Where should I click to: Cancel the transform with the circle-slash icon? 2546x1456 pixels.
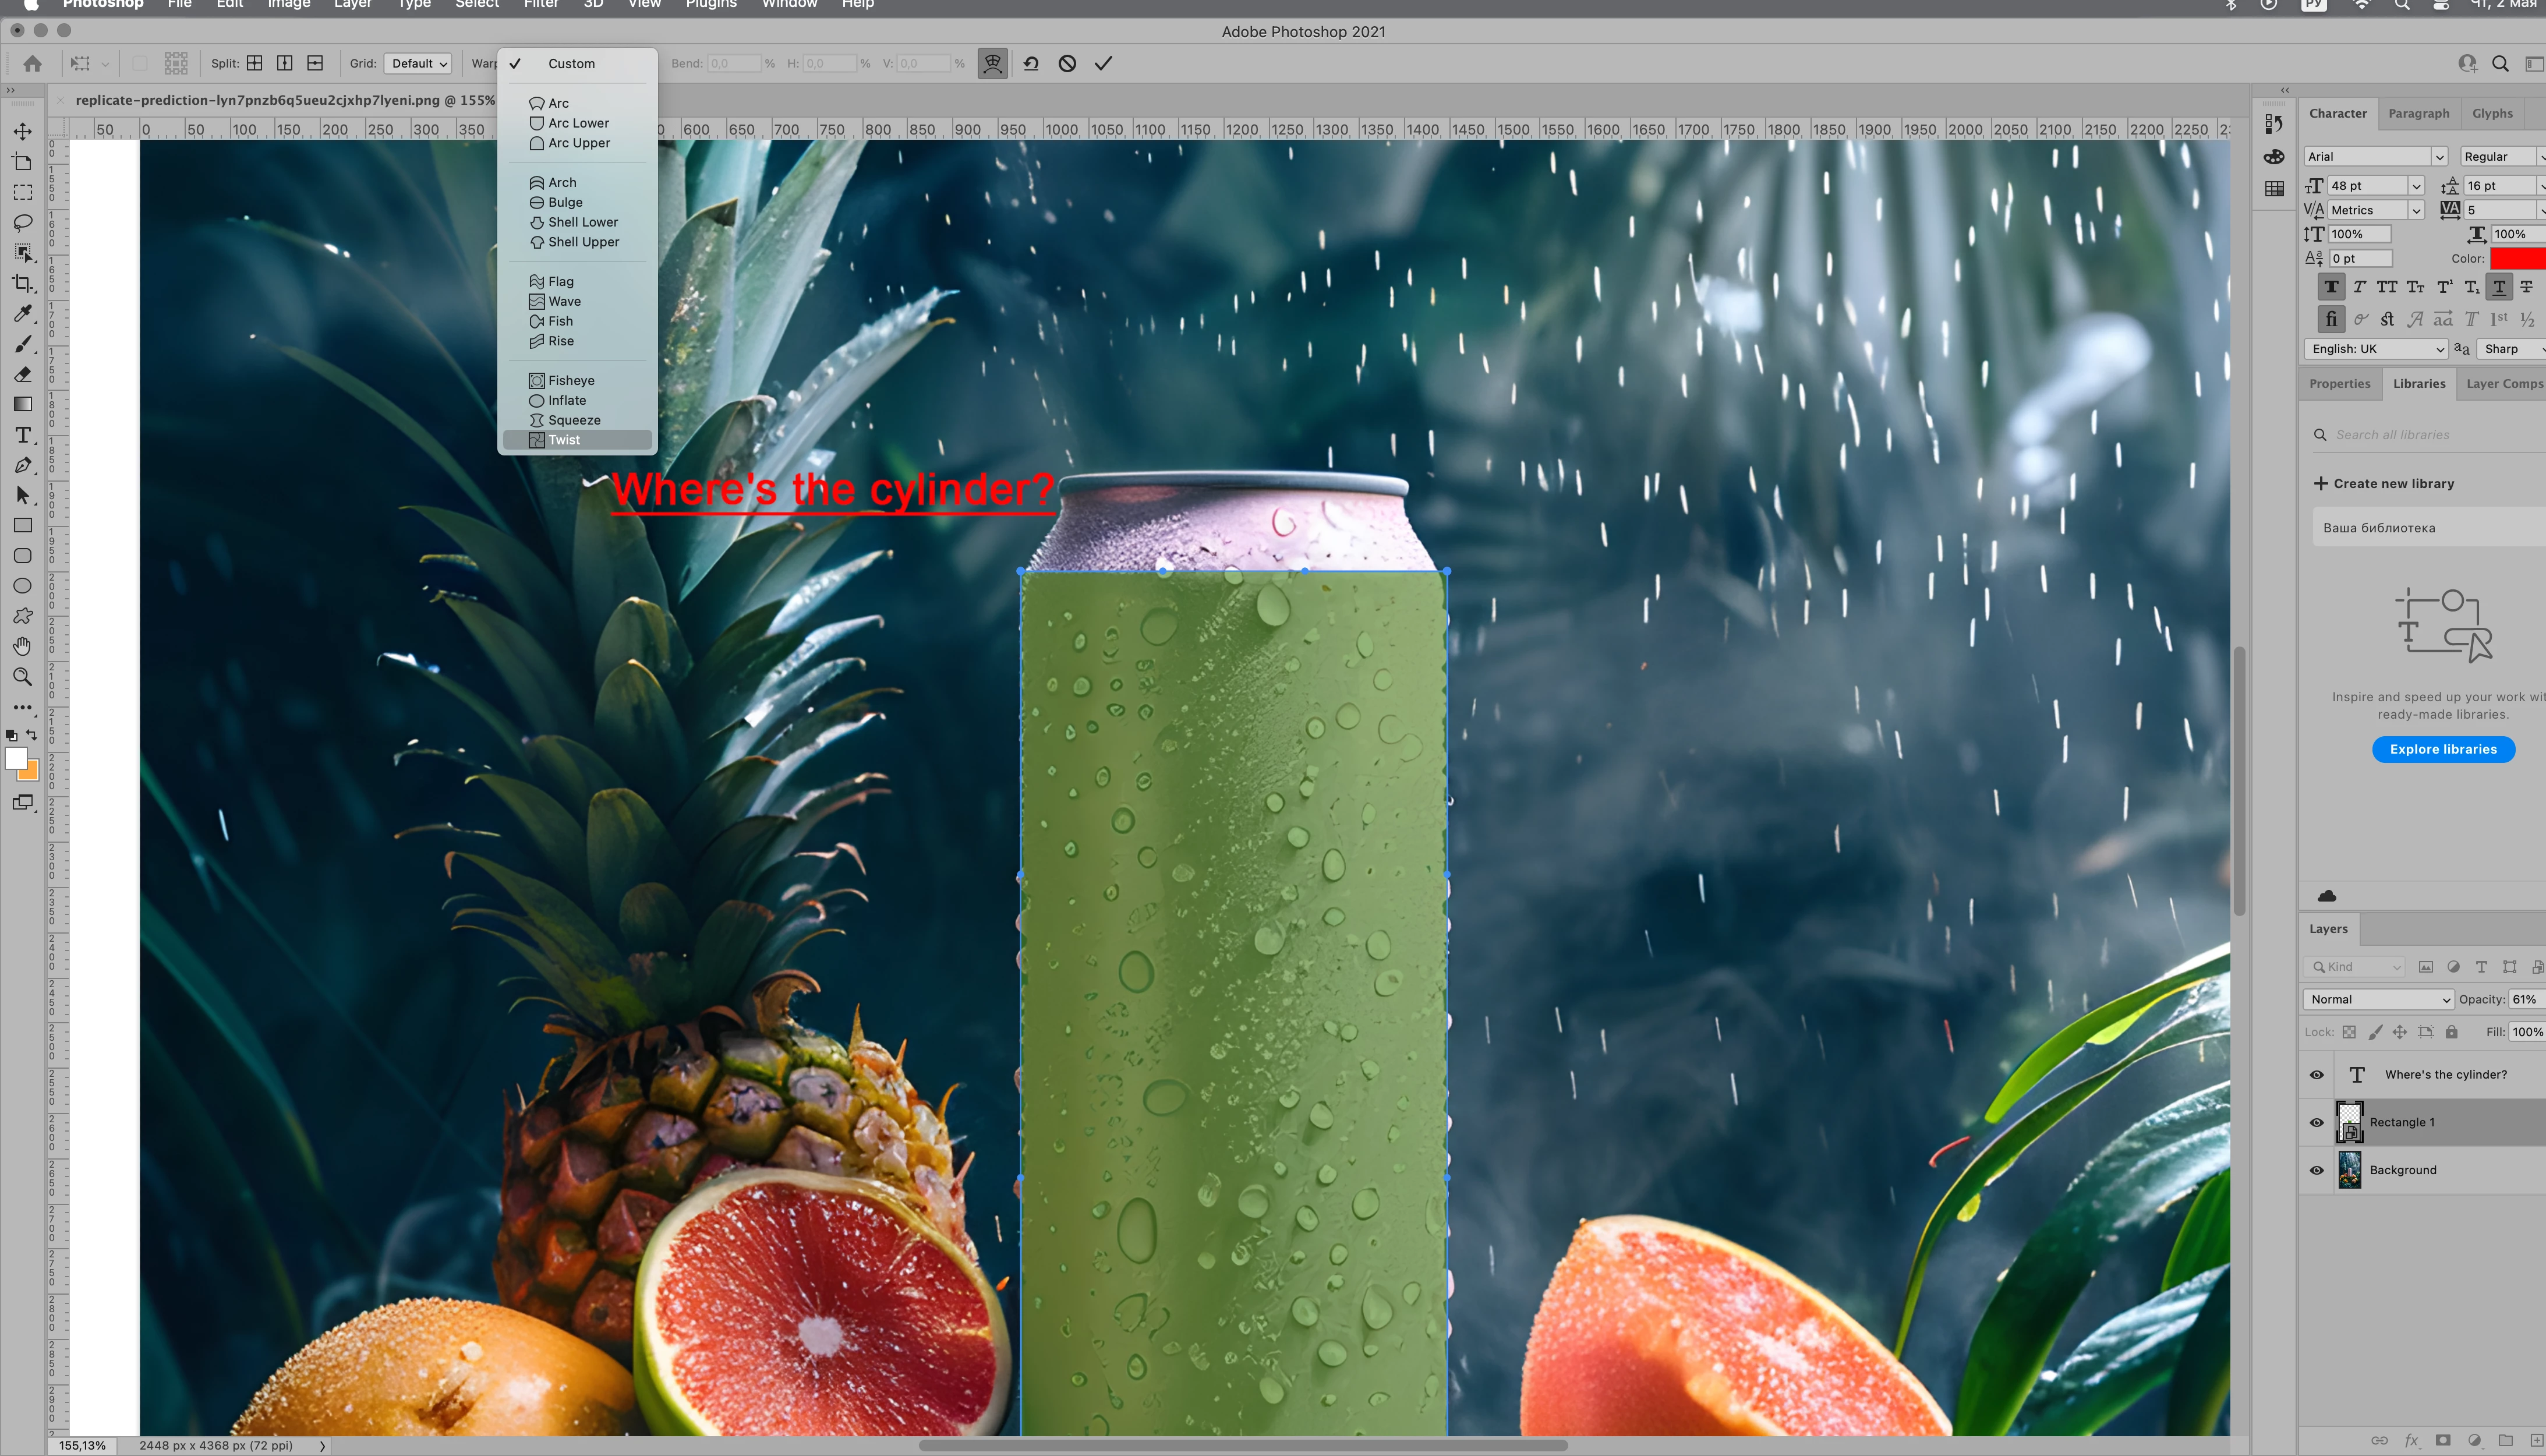[x=1067, y=63]
